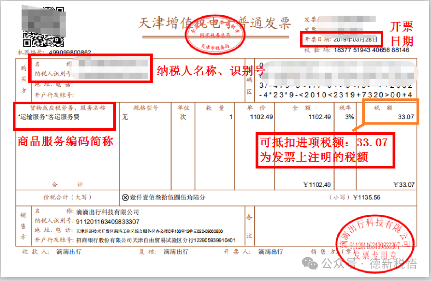Select quantity value 1

231,117
